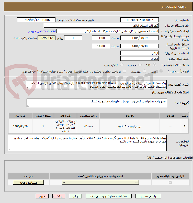Click the نام کالا column header

pos(130,116)
